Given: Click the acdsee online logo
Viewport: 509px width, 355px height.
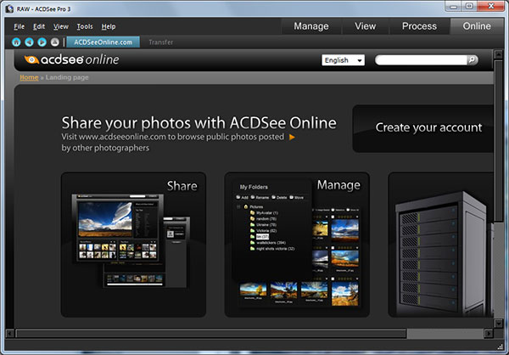Looking at the screenshot, I should coord(72,60).
